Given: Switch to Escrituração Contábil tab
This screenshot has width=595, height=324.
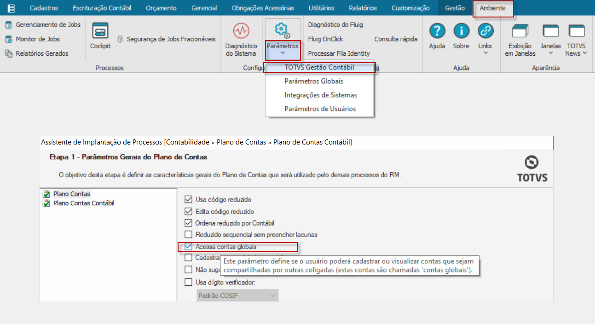Looking at the screenshot, I should tap(102, 8).
